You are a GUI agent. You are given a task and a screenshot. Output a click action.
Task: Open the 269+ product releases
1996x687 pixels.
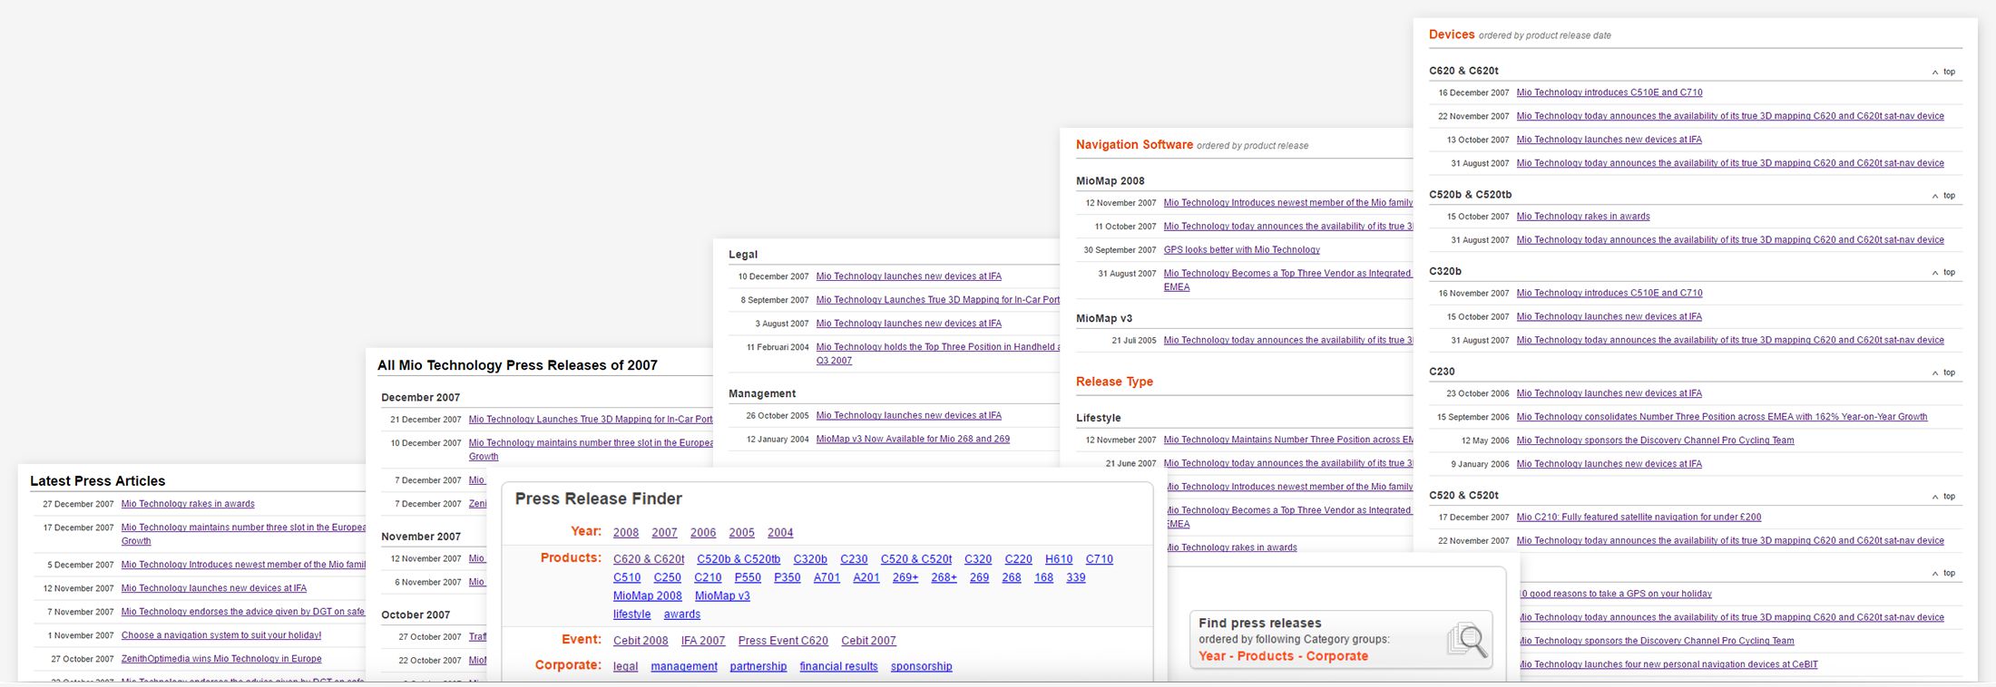click(905, 577)
